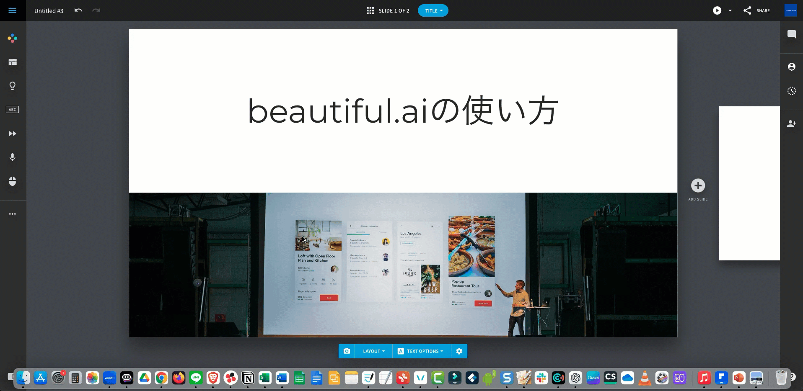The image size is (803, 391).
Task: Open the Trash in the dock
Action: (781, 378)
